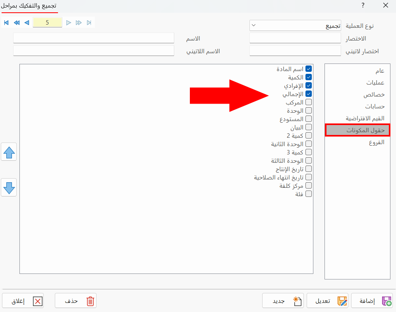Click the الاسم اللاتيني input field
This screenshot has width=396, height=312.
pos(94,51)
